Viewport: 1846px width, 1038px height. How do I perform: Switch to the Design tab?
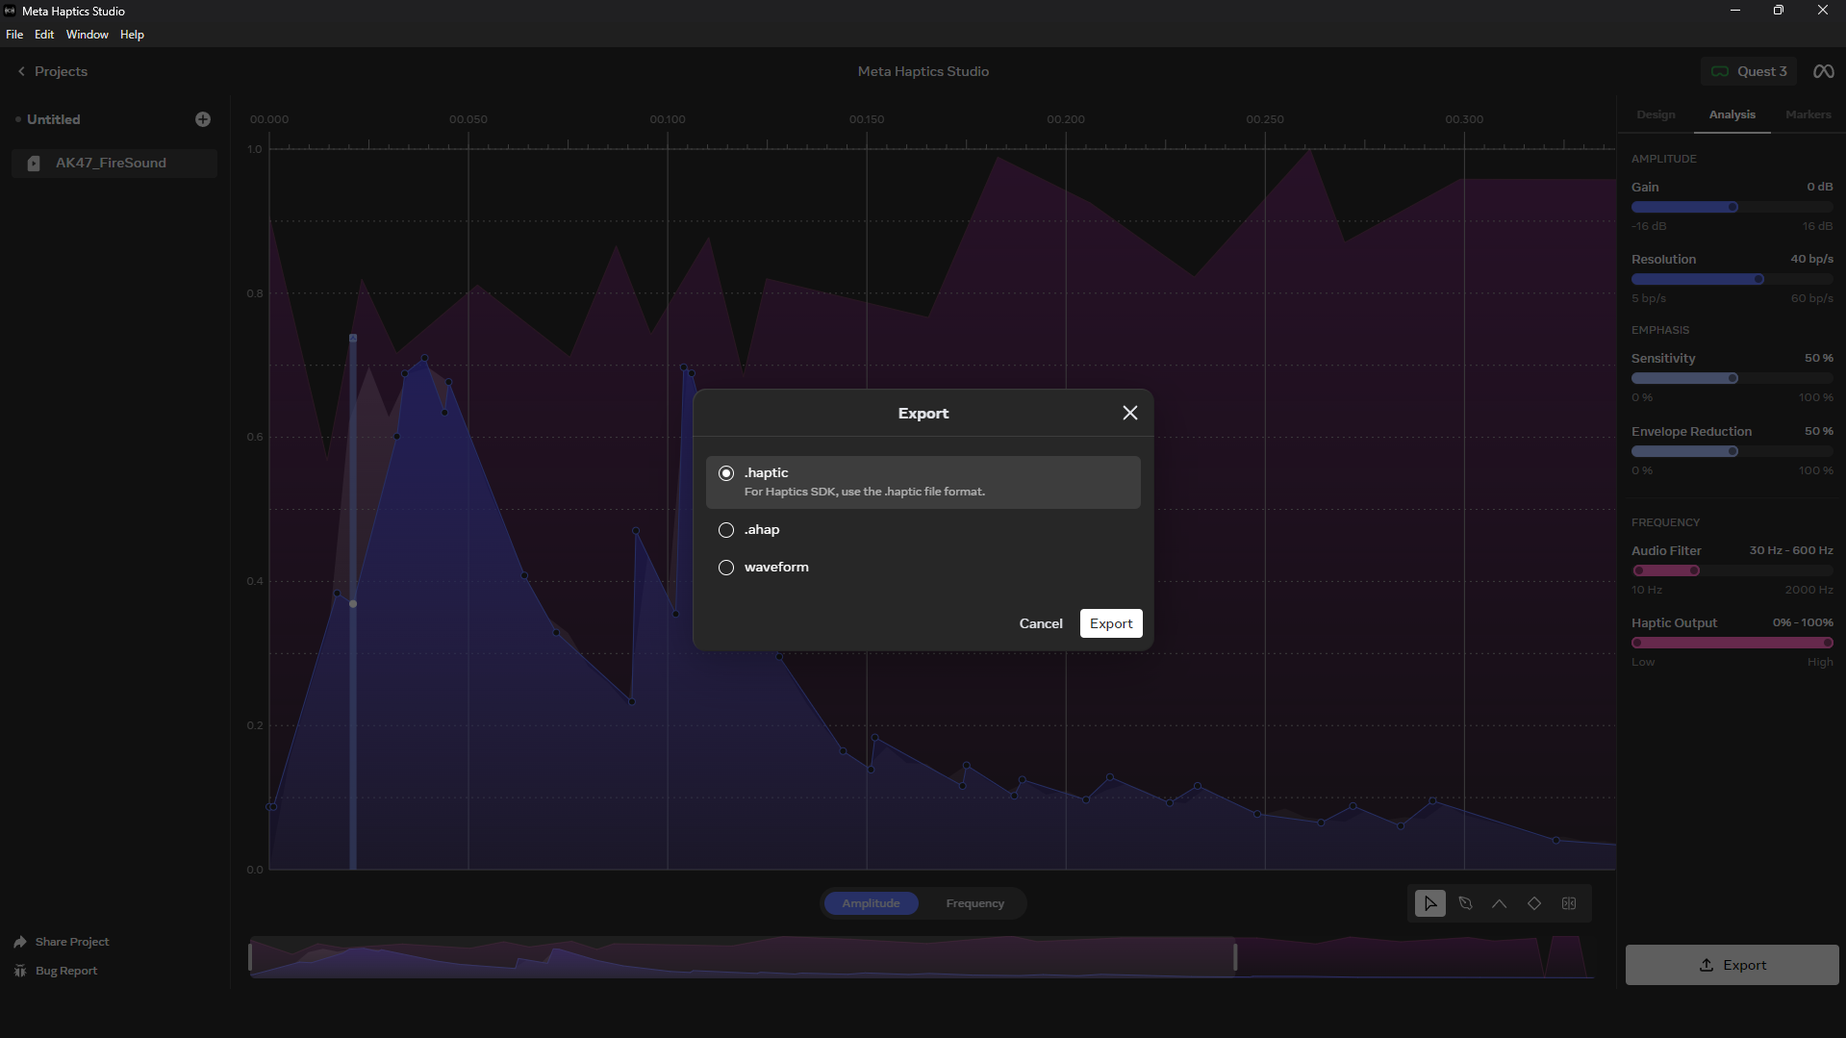pyautogui.click(x=1656, y=114)
